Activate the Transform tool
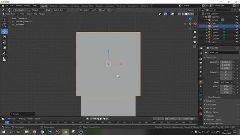 (4, 48)
